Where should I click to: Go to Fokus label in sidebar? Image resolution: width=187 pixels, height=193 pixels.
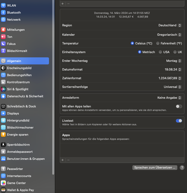pos(11,44)
